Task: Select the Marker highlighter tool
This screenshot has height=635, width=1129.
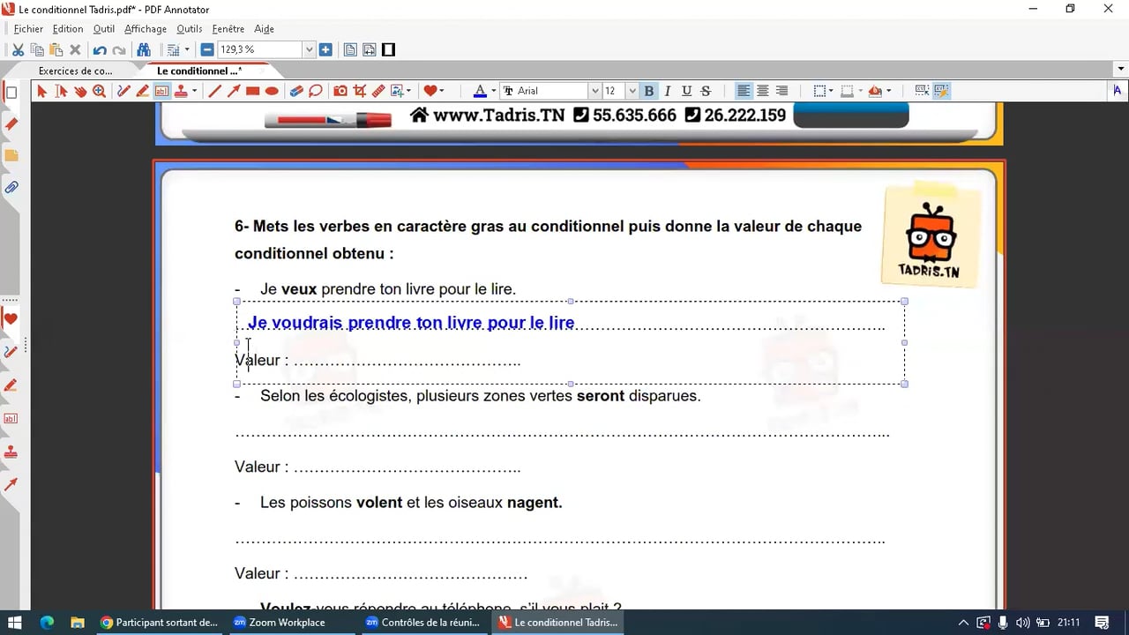Action: 143,91
